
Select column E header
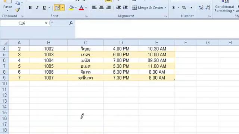tap(157, 43)
